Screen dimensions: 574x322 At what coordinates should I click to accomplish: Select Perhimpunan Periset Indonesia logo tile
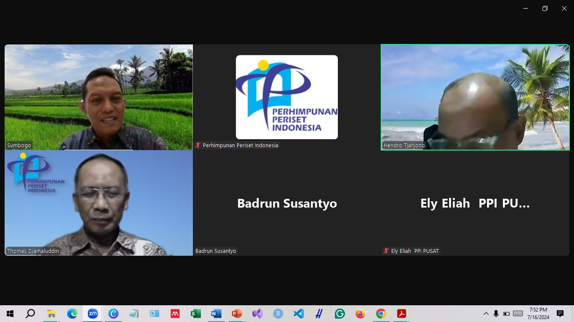pyautogui.click(x=287, y=97)
